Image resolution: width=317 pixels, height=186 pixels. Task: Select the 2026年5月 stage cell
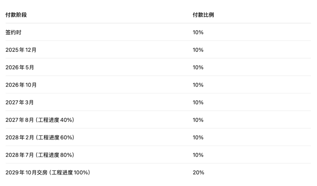pos(20,67)
